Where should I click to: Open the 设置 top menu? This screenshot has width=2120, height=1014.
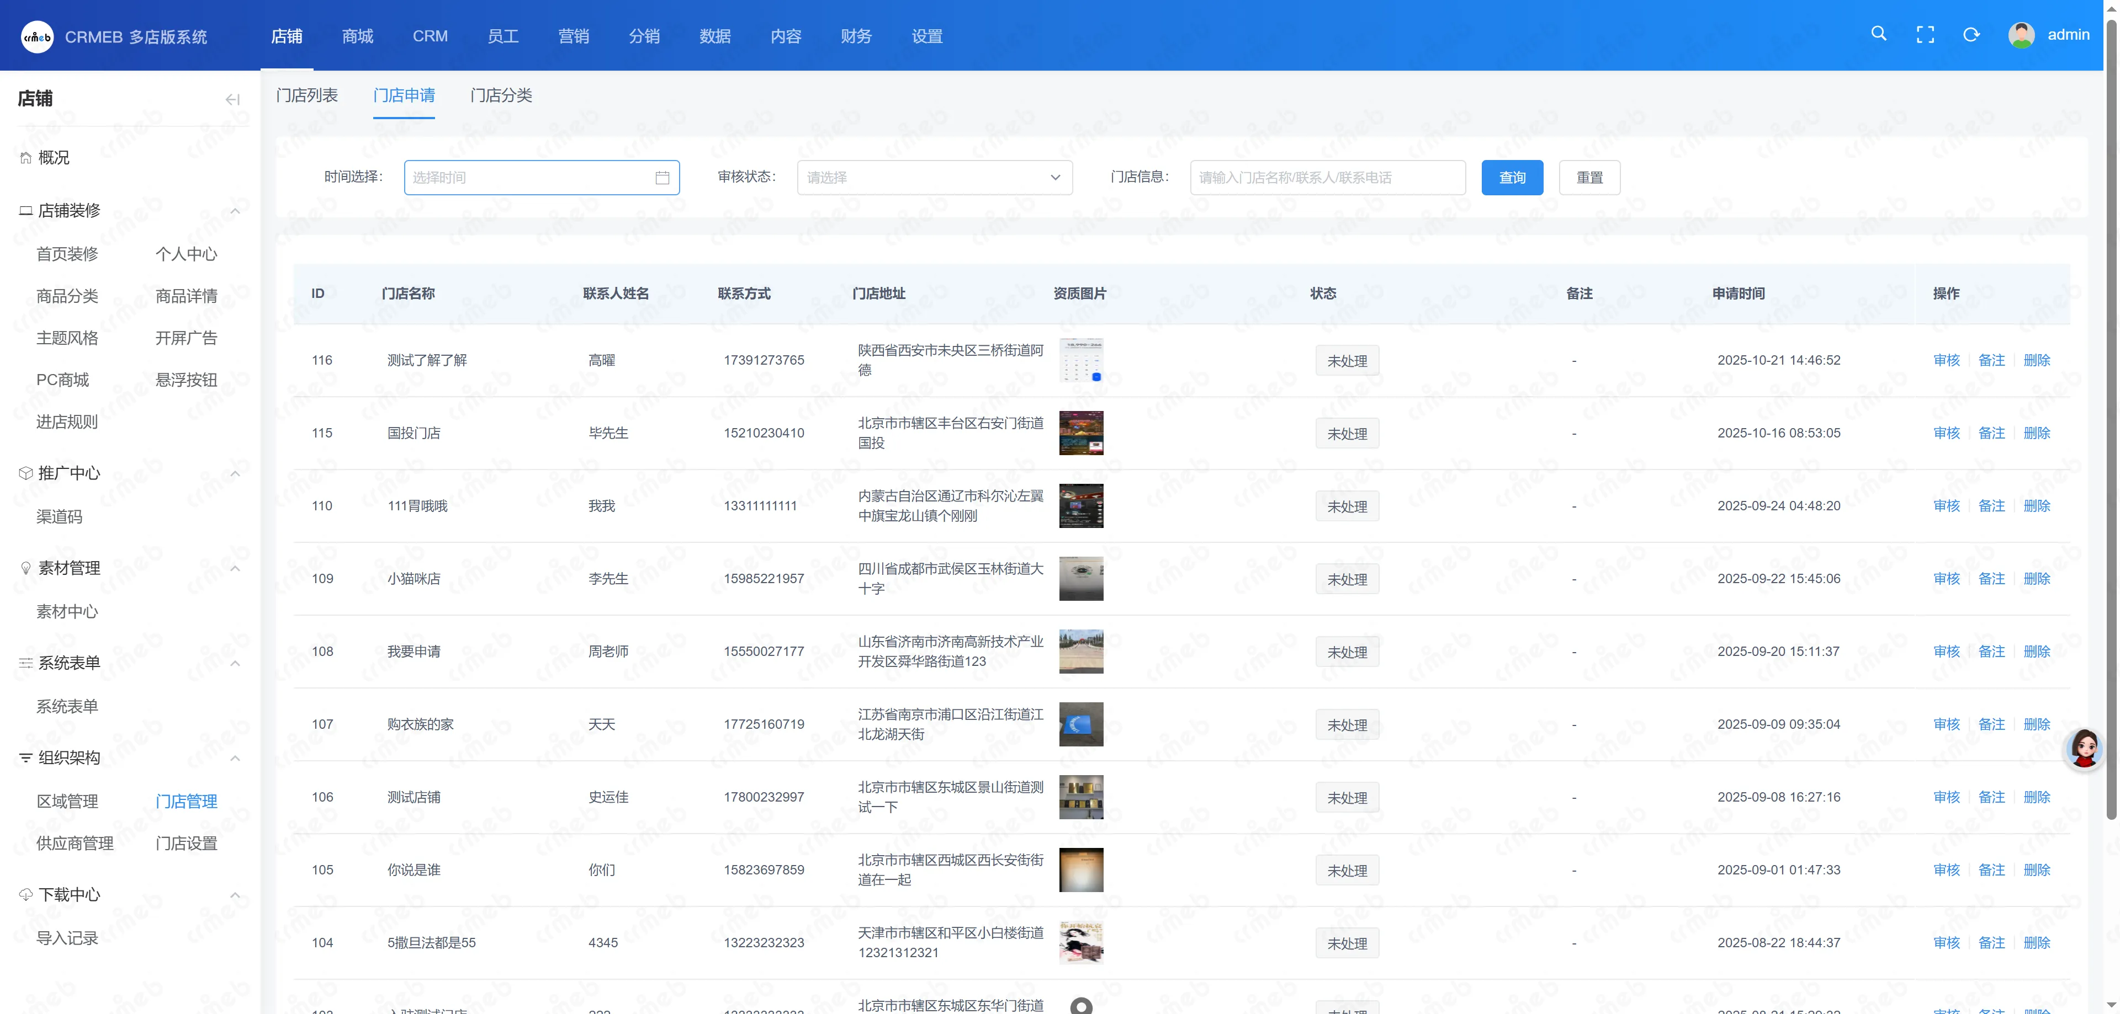tap(927, 36)
